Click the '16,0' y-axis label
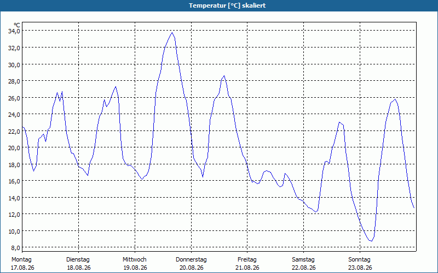 [14, 181]
